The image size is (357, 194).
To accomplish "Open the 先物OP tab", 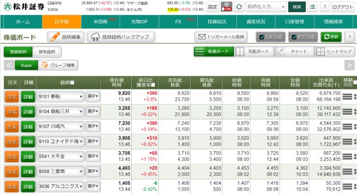I will point(139,22).
